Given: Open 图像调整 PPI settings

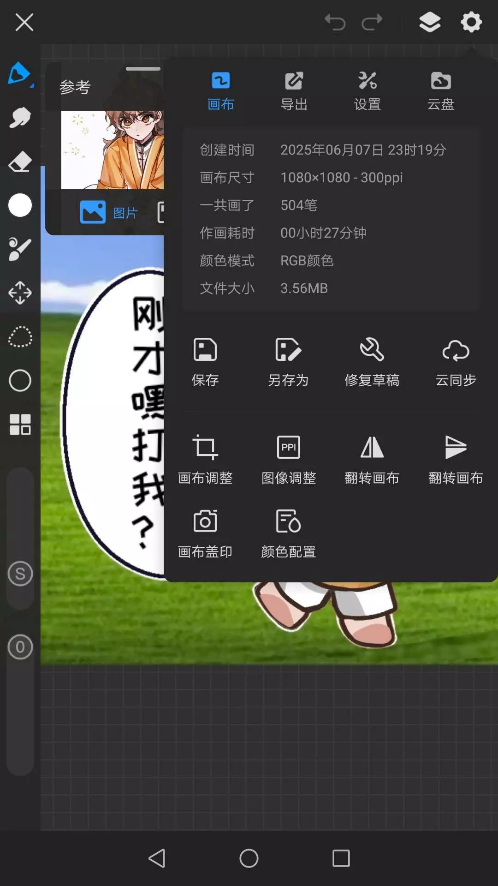Looking at the screenshot, I should 288,459.
